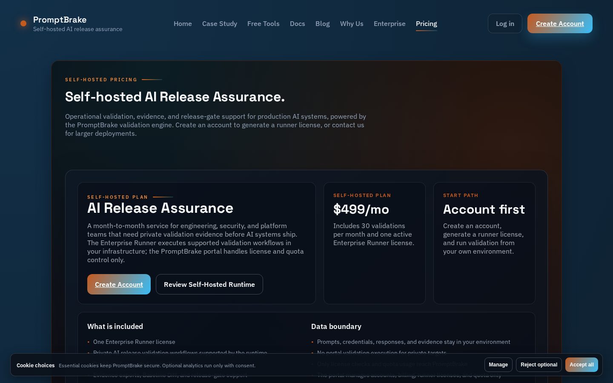613x383 pixels.
Task: Open the Enterprise nav item
Action: tap(390, 23)
